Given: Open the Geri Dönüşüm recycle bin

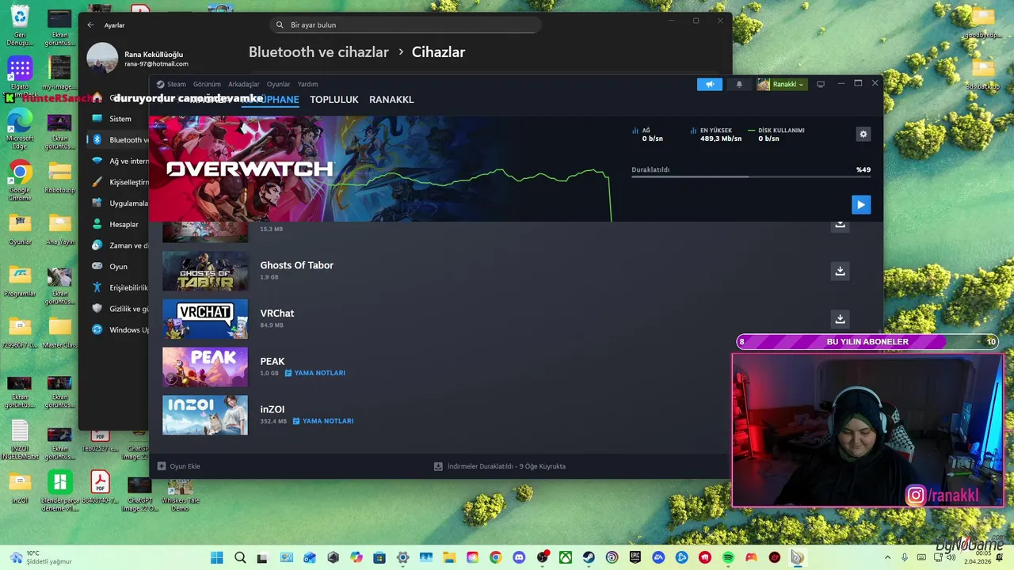Looking at the screenshot, I should tap(20, 25).
